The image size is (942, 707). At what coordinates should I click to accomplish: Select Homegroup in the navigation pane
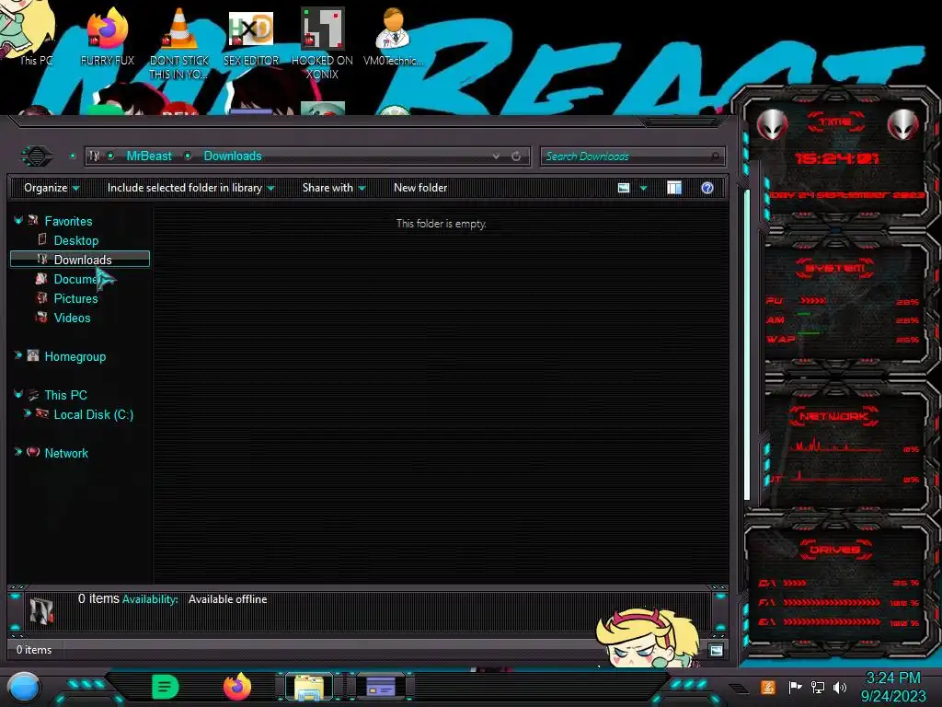pos(75,356)
